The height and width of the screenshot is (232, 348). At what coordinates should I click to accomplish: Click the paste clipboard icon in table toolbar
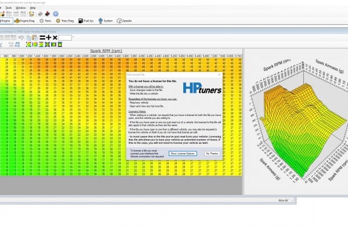click(35, 38)
